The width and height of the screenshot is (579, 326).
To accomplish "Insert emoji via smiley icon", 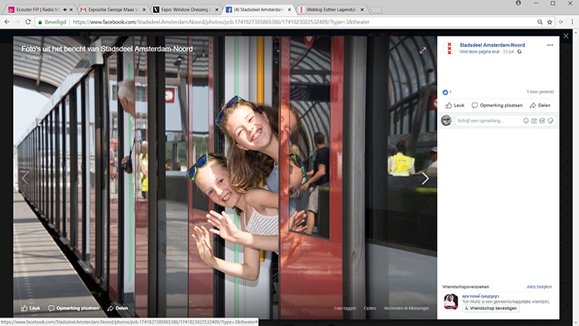I will [x=526, y=121].
